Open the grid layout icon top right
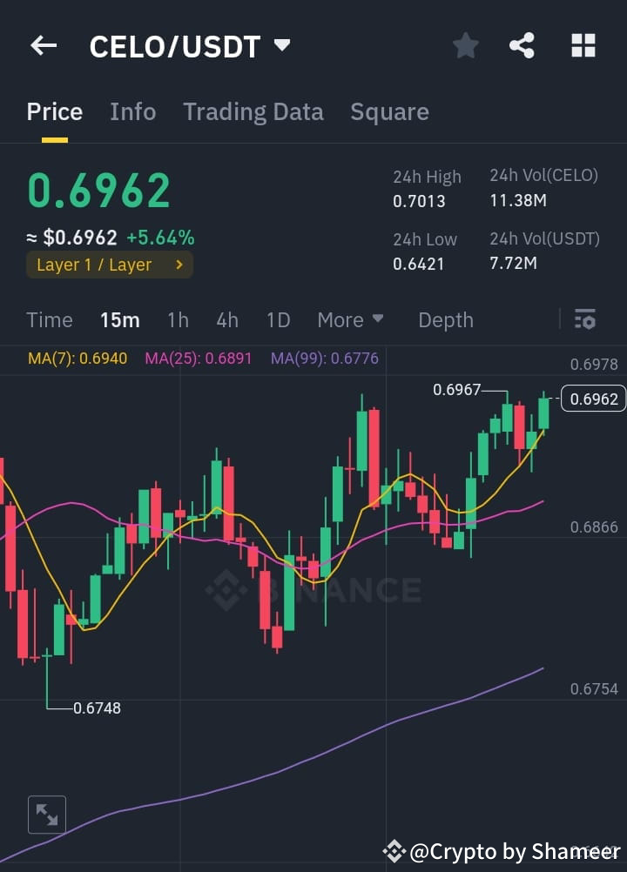 tap(583, 45)
